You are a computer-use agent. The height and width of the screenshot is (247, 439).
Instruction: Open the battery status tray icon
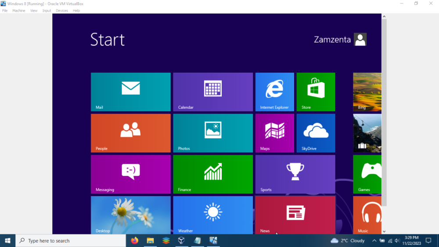[x=382, y=240]
